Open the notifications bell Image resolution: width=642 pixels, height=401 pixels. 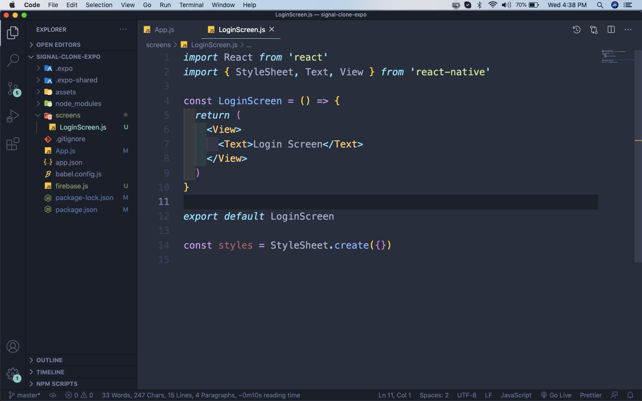click(630, 395)
